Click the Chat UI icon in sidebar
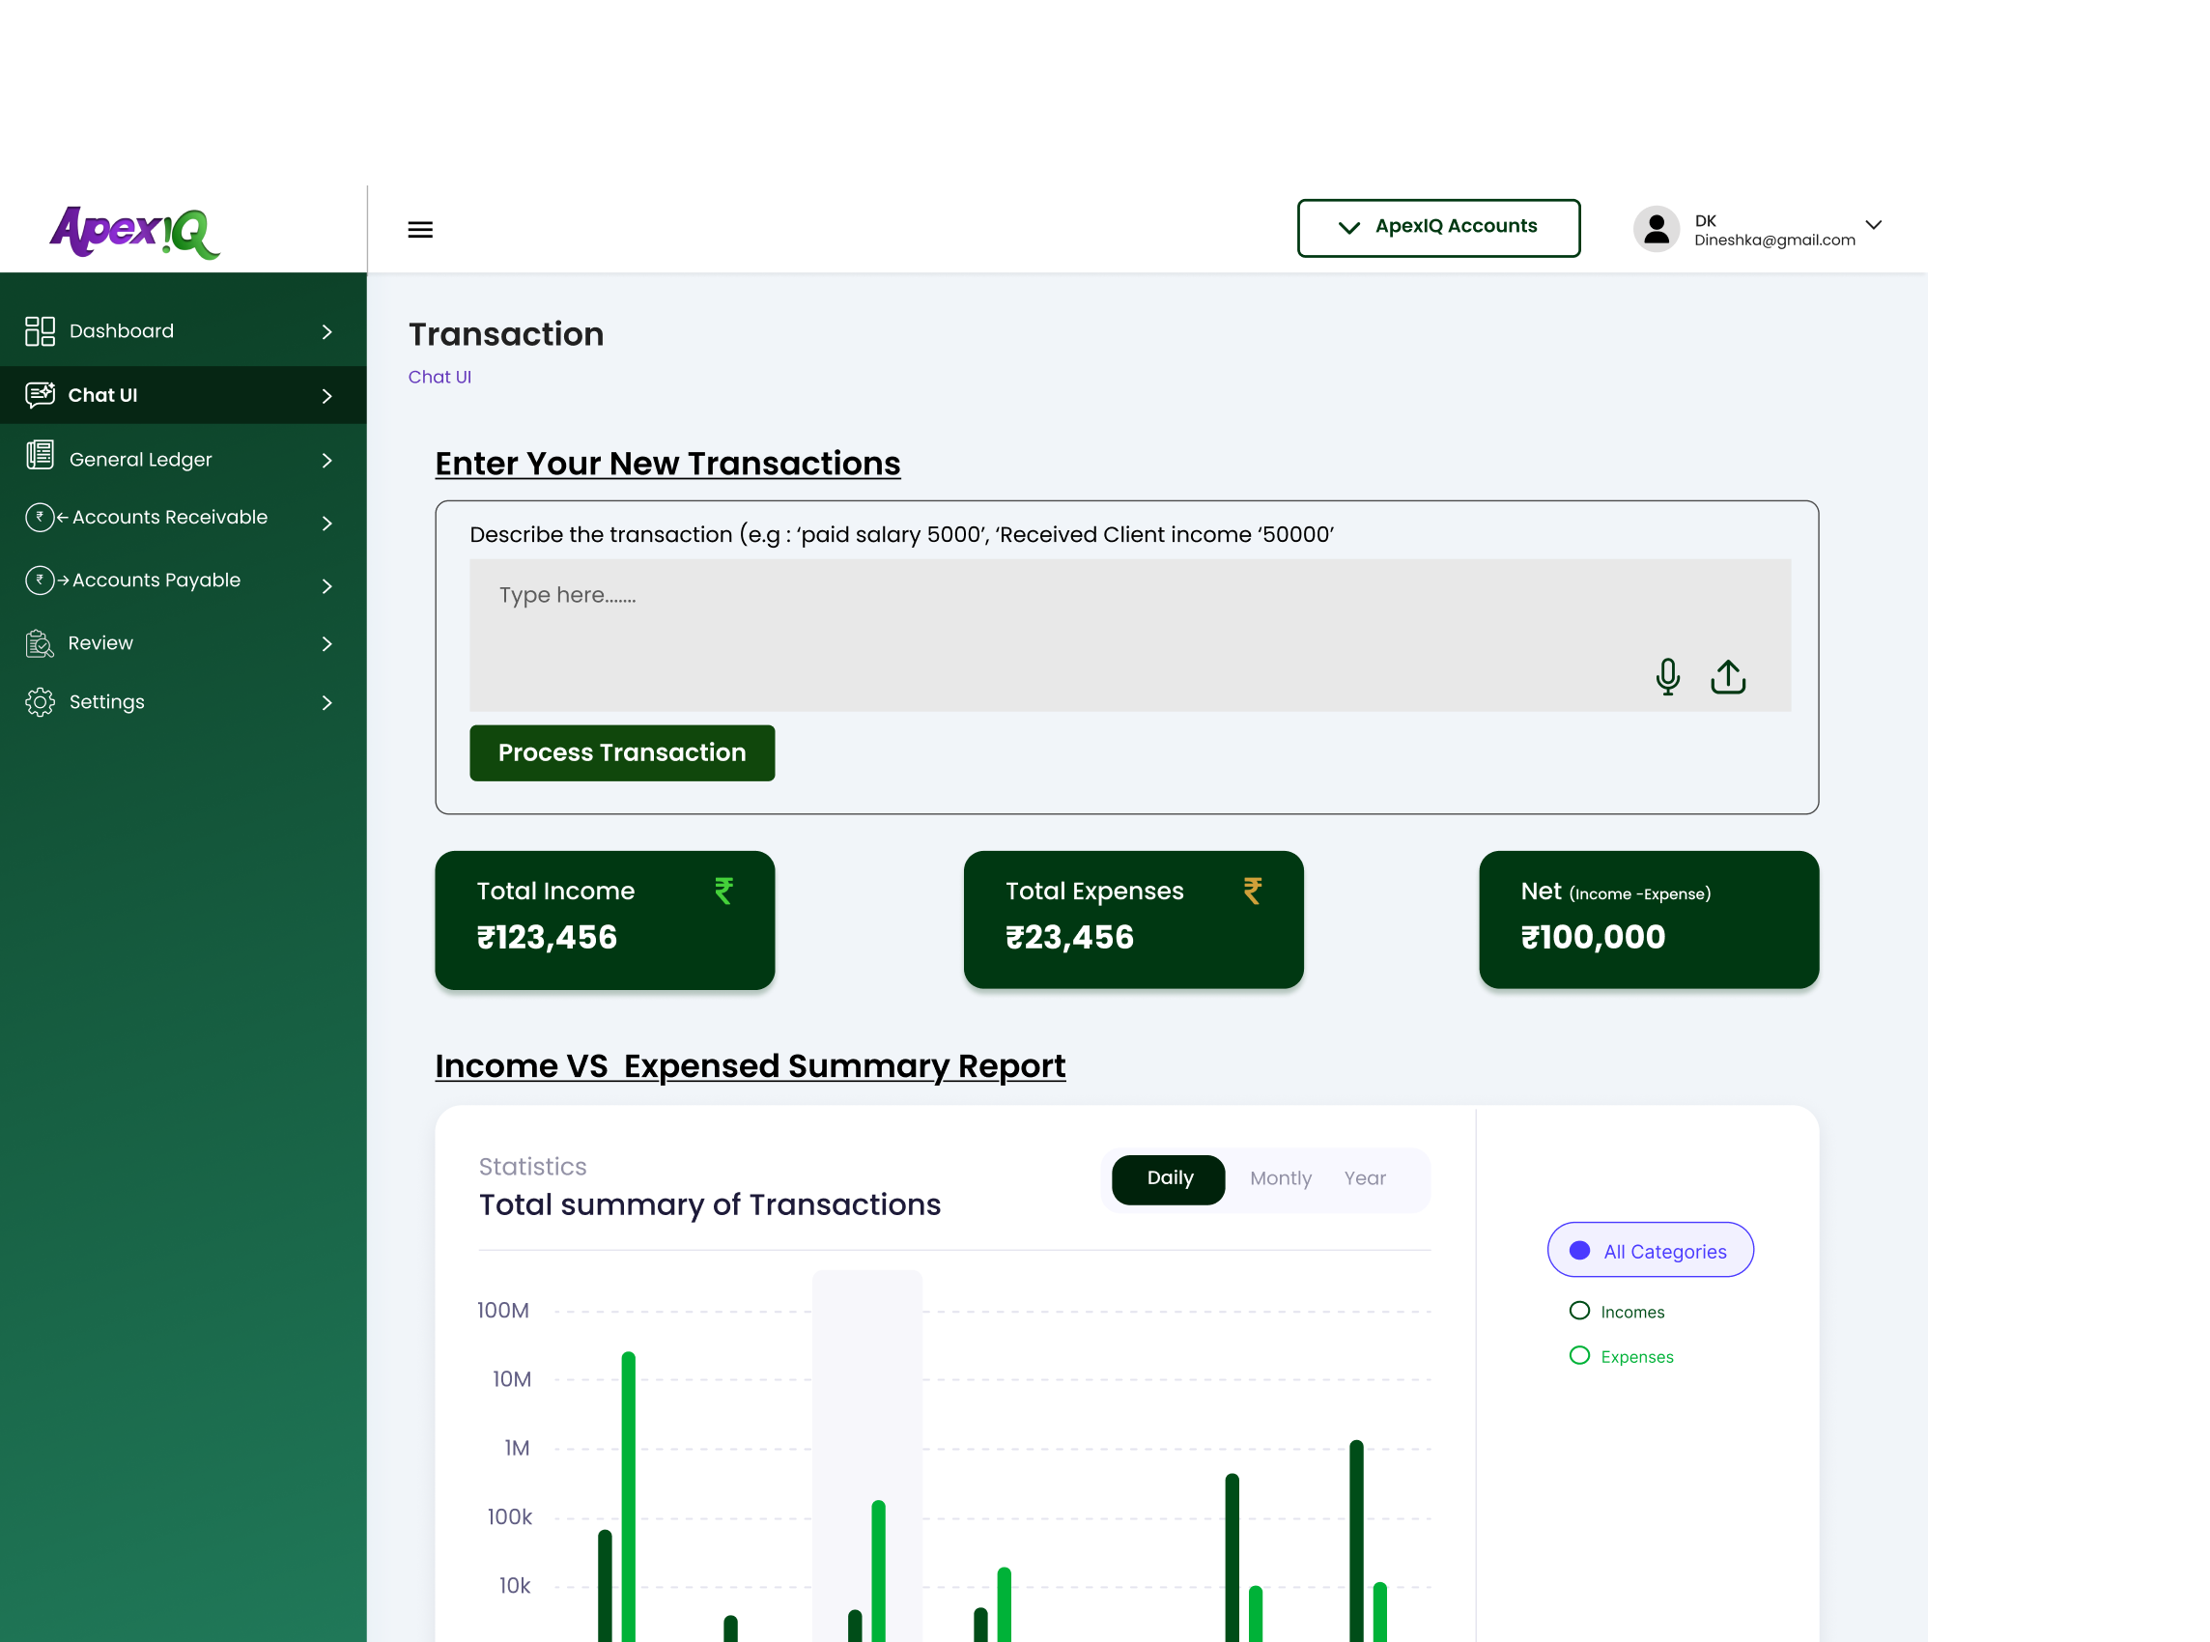 pos(40,395)
